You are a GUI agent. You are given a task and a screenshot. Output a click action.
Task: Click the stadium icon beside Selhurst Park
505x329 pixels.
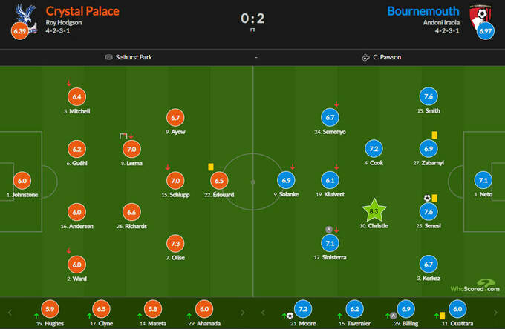(108, 57)
